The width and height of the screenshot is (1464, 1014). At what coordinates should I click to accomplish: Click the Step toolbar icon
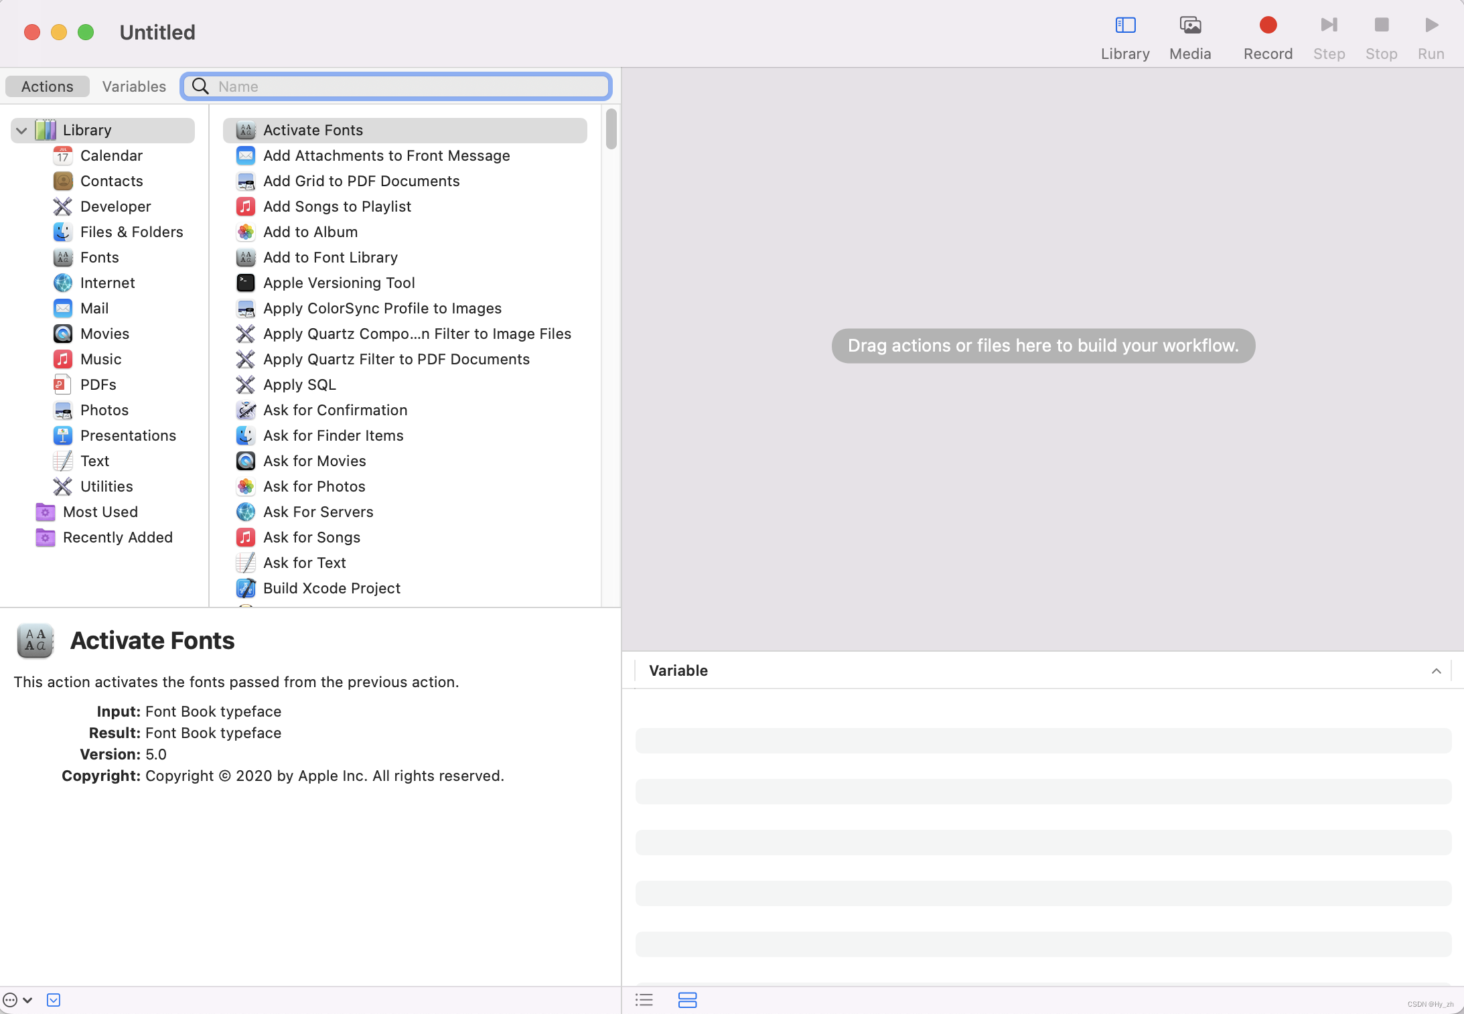[1329, 25]
